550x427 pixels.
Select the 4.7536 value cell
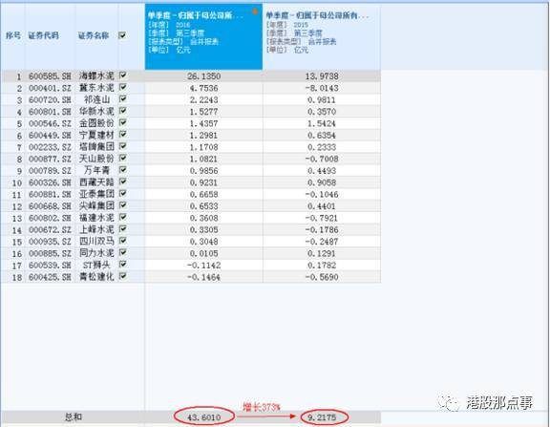click(203, 88)
